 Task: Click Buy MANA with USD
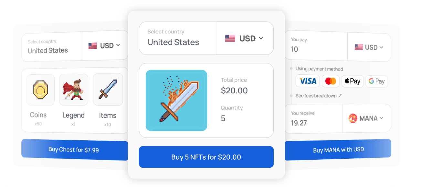338,149
